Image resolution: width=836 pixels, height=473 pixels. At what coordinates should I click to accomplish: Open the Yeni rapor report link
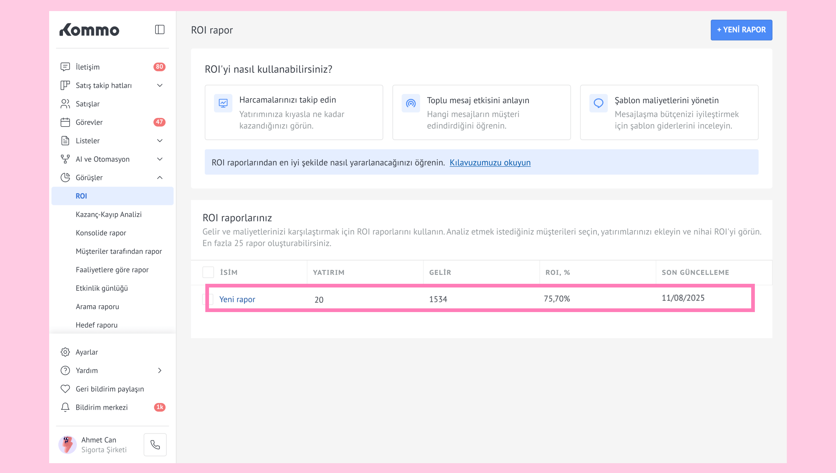click(237, 299)
